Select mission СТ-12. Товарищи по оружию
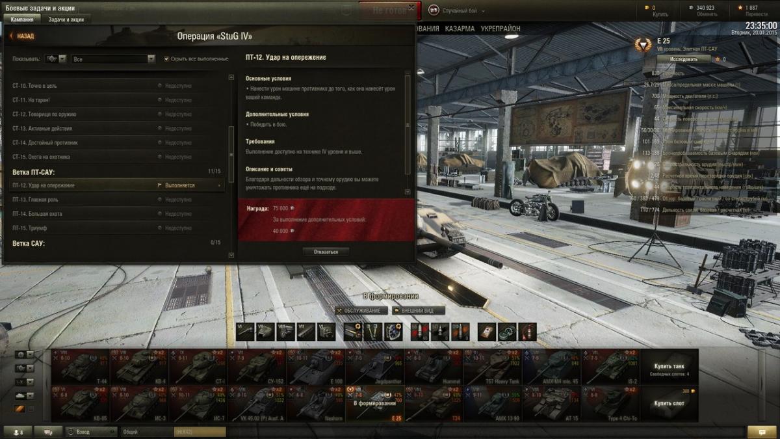This screenshot has height=439, width=780. click(x=118, y=114)
